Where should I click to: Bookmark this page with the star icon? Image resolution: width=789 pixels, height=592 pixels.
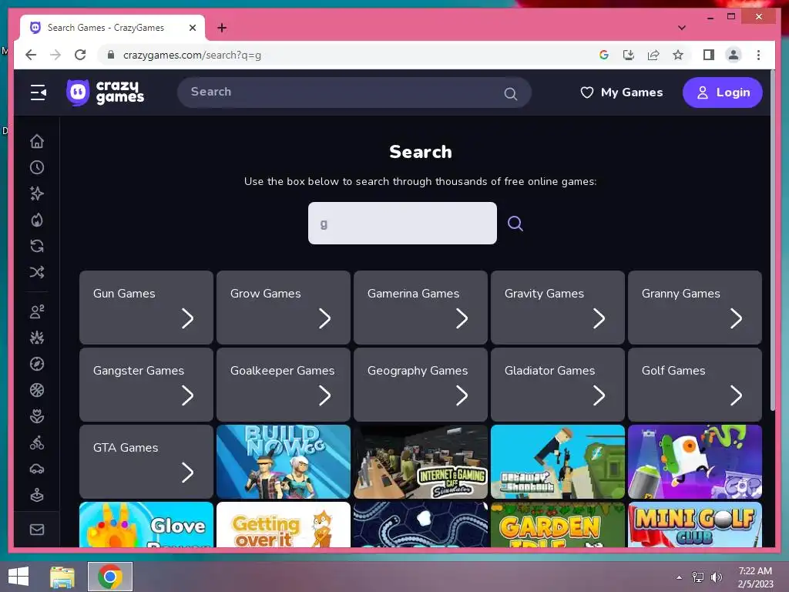click(678, 55)
